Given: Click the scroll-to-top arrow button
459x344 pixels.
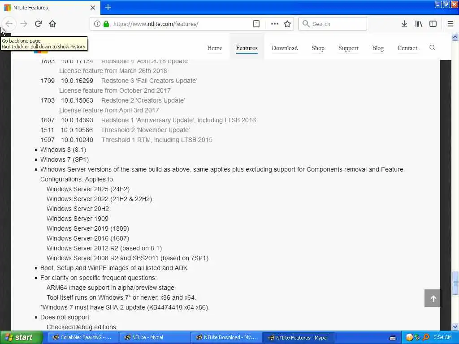Looking at the screenshot, I should coord(433,298).
